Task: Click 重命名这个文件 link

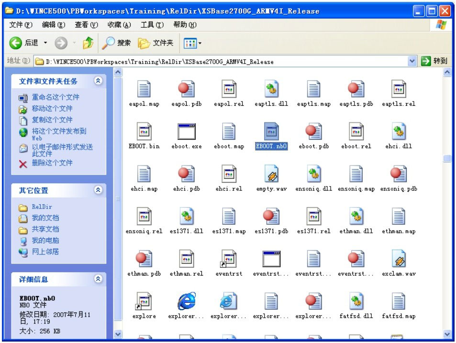Action: click(55, 97)
